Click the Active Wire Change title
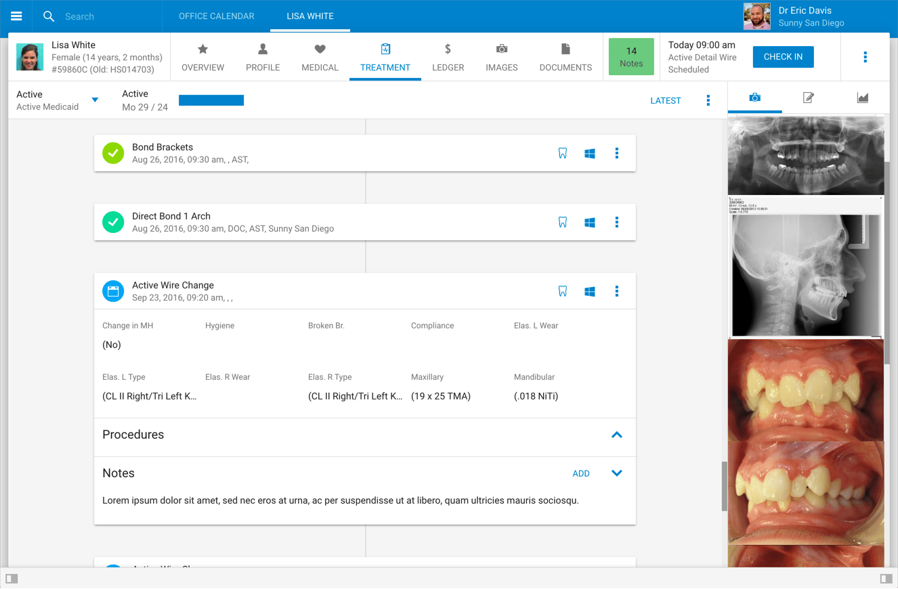The width and height of the screenshot is (898, 589). click(x=173, y=285)
